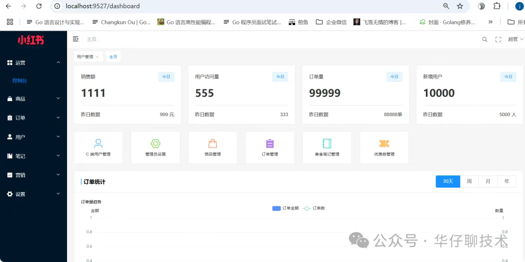Show more bookmarks with the double chevron
Image resolution: width=525 pixels, height=262 pixels.
coord(490,22)
